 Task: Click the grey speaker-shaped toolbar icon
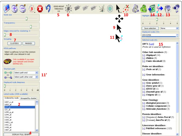[135, 9]
